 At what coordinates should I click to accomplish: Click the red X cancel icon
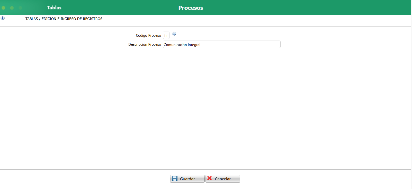[210, 178]
